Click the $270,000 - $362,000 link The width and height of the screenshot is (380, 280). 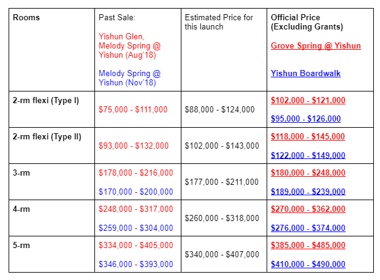click(308, 209)
